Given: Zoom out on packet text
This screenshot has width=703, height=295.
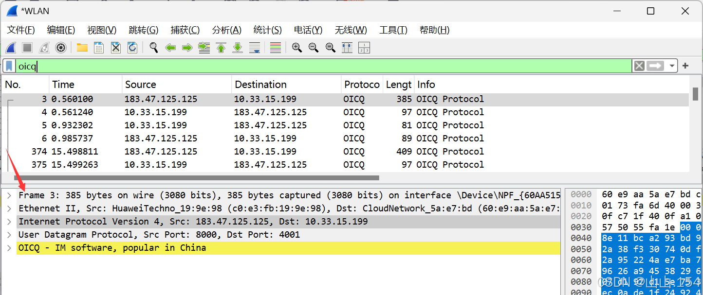Looking at the screenshot, I should [x=314, y=48].
